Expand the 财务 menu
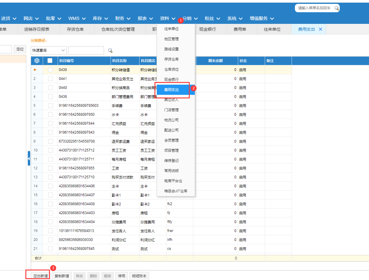Screen dimensions: 369x280 123,18
